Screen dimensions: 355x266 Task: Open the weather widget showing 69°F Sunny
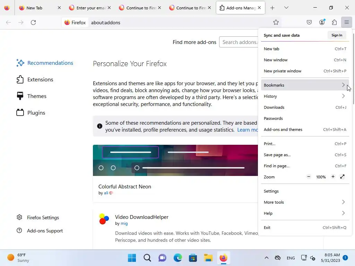(x=18, y=258)
